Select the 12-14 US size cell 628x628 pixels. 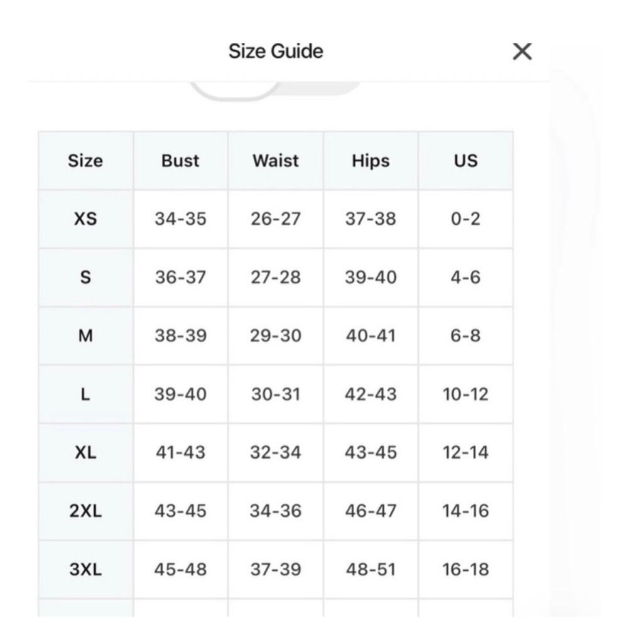click(465, 453)
